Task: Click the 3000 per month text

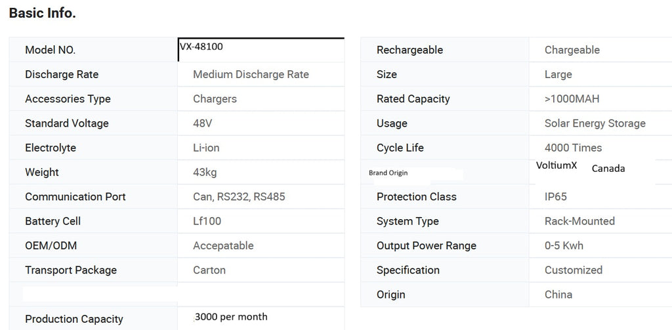Action: tap(232, 317)
